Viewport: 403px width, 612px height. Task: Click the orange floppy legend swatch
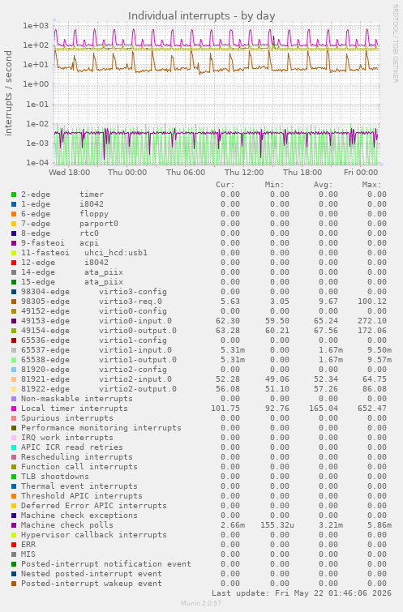point(14,214)
